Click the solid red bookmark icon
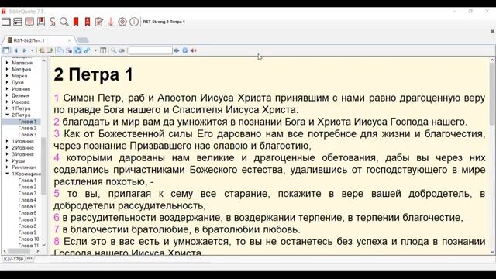The width and height of the screenshot is (496, 279). [76, 22]
